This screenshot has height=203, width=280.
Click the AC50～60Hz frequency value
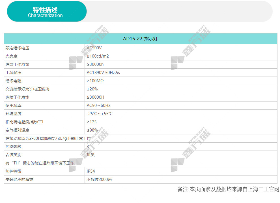[x=98, y=105]
